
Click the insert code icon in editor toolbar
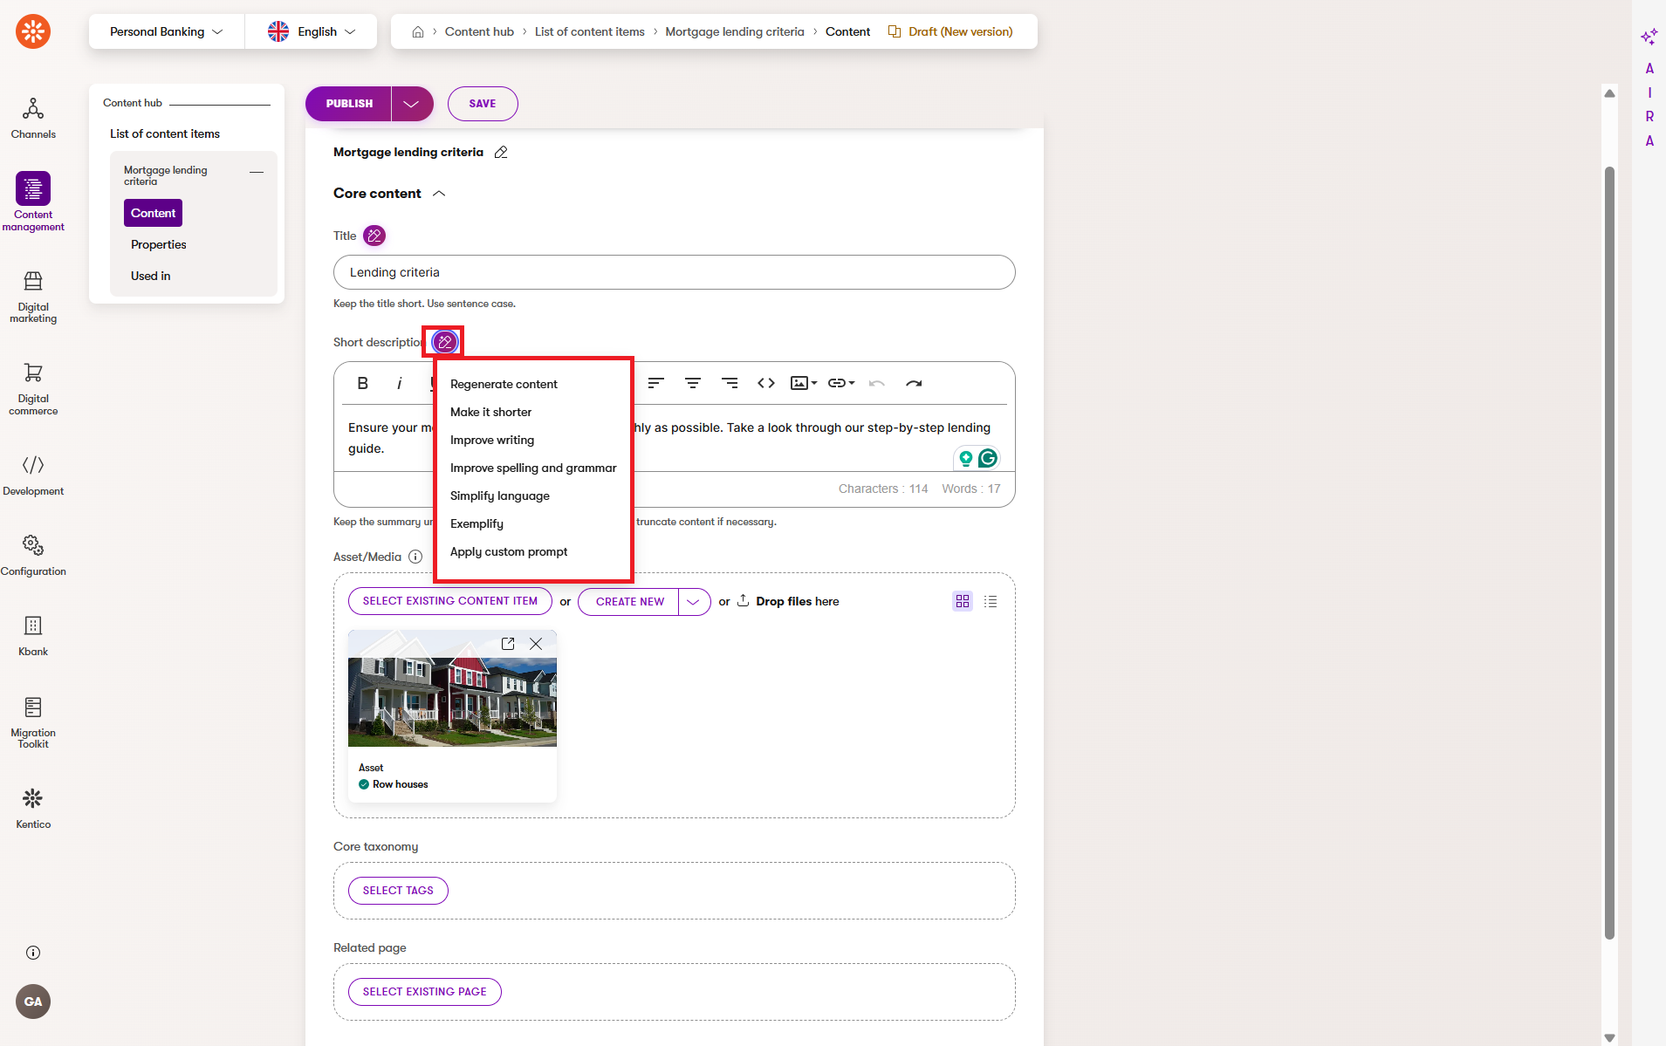[766, 383]
